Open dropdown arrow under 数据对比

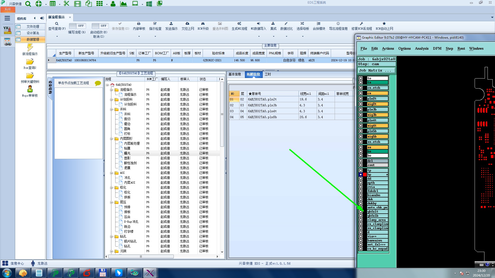pyautogui.click(x=286, y=36)
